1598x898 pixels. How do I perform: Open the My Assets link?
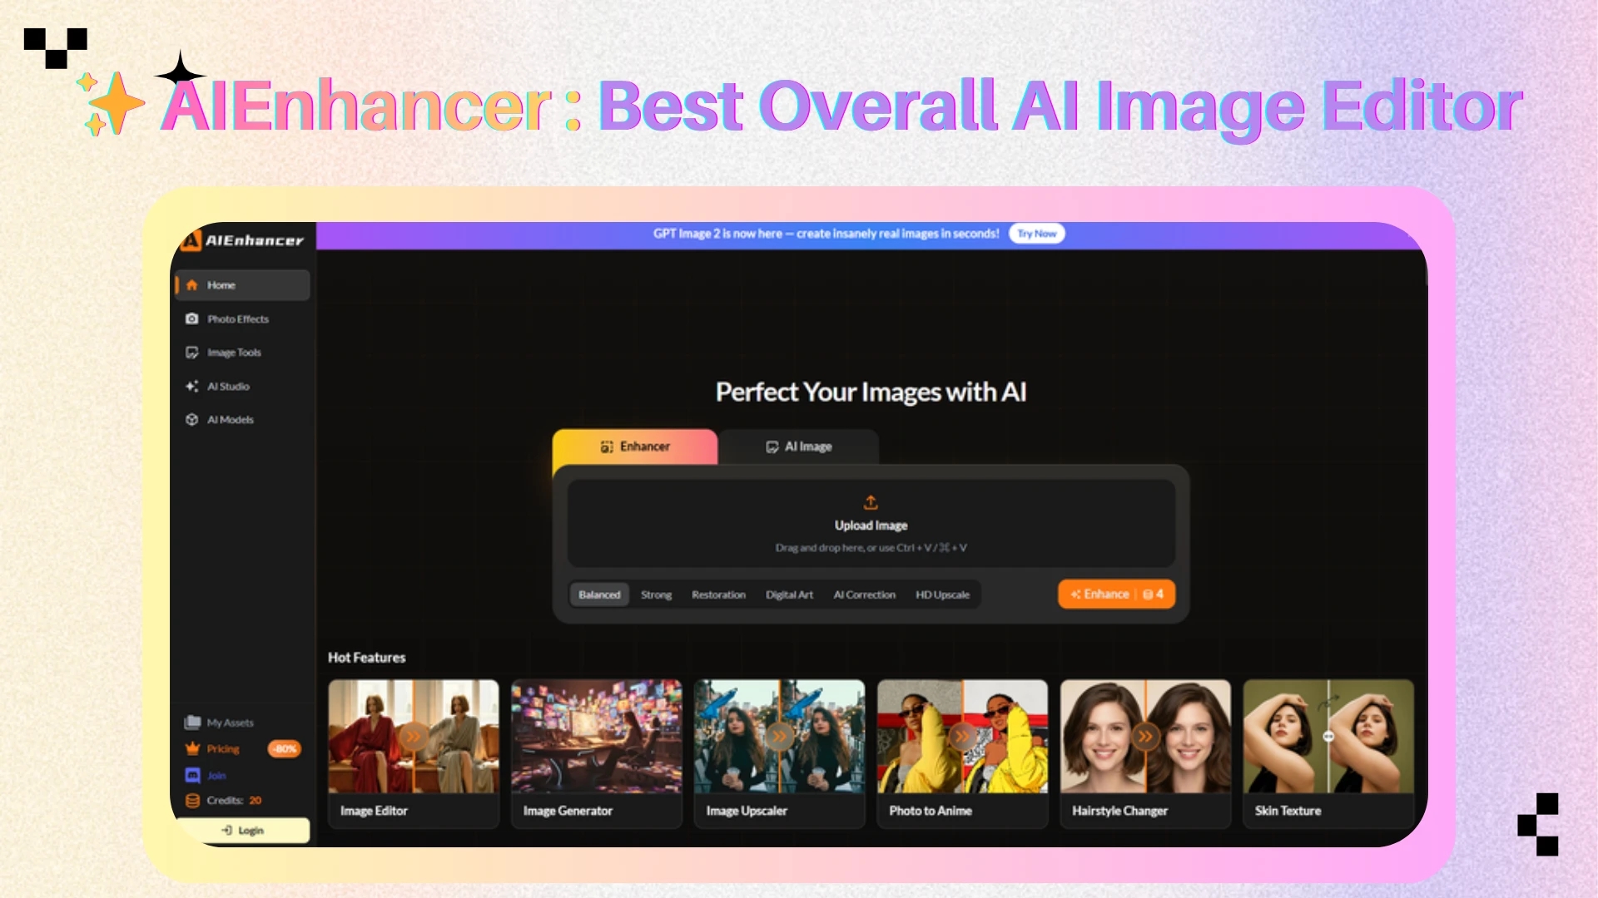point(231,723)
